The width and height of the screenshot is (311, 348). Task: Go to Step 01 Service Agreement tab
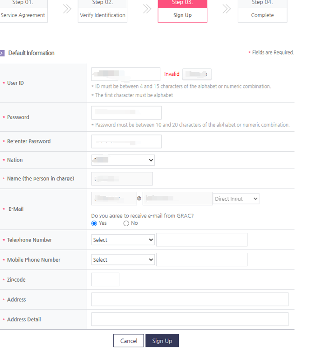click(23, 11)
